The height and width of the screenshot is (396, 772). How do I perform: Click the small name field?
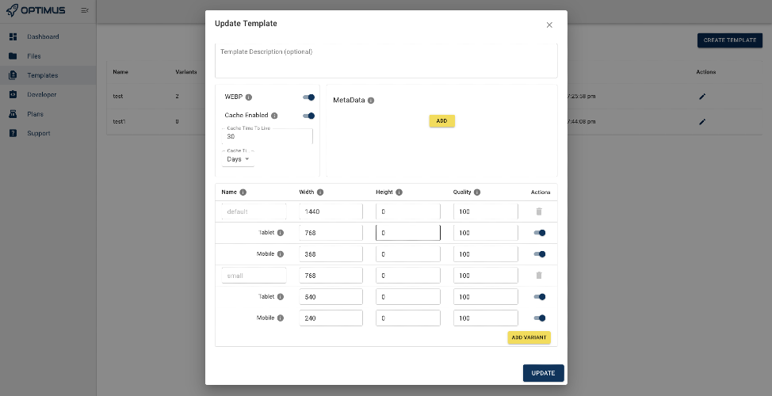[254, 276]
